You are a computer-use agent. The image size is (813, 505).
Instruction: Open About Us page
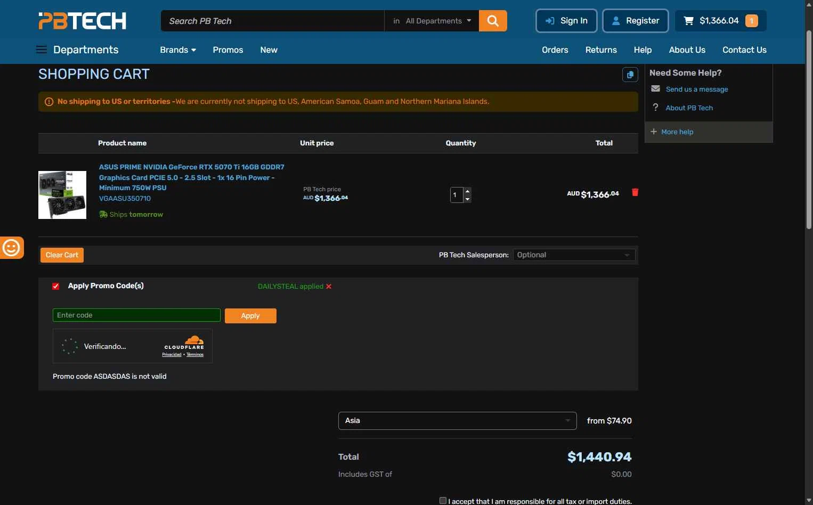coord(687,50)
